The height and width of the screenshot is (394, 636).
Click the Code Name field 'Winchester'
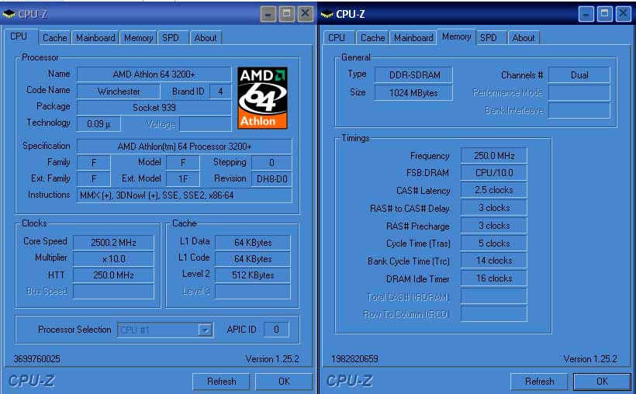(x=119, y=92)
